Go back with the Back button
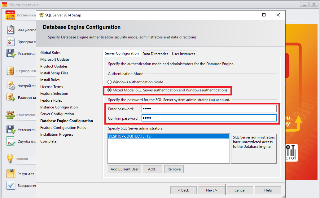This screenshot has width=320, height=198. coord(183,190)
